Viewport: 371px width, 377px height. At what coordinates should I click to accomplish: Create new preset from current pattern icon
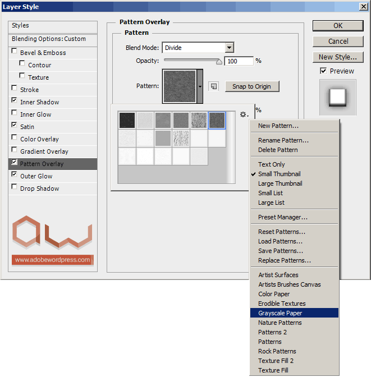(x=214, y=86)
